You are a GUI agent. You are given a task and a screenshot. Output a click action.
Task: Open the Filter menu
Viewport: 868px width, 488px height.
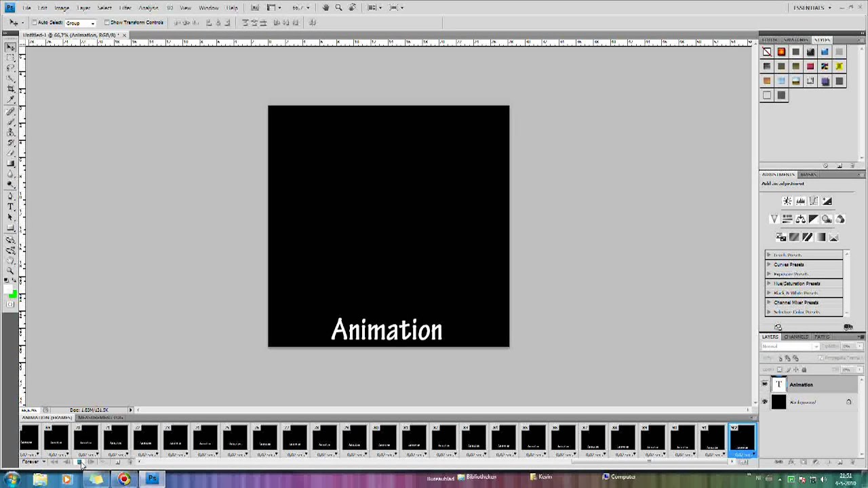125,7
